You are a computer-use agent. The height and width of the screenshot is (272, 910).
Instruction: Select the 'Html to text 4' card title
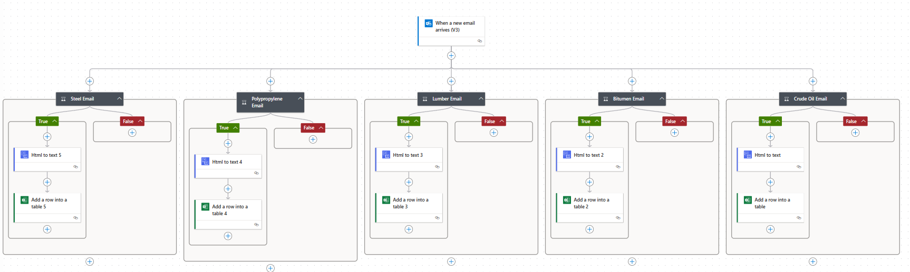click(227, 162)
